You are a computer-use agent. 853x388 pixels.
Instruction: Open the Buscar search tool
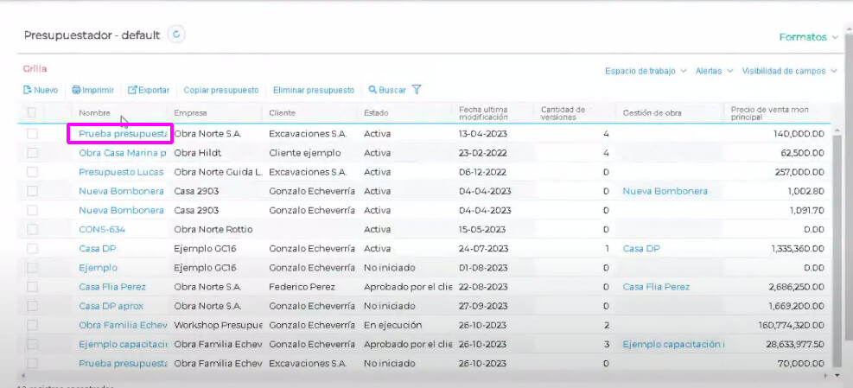[x=387, y=91]
